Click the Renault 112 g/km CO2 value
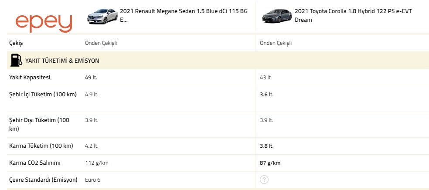The image size is (429, 190). pyautogui.click(x=97, y=163)
